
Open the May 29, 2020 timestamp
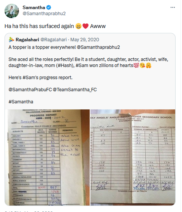coord(85,40)
